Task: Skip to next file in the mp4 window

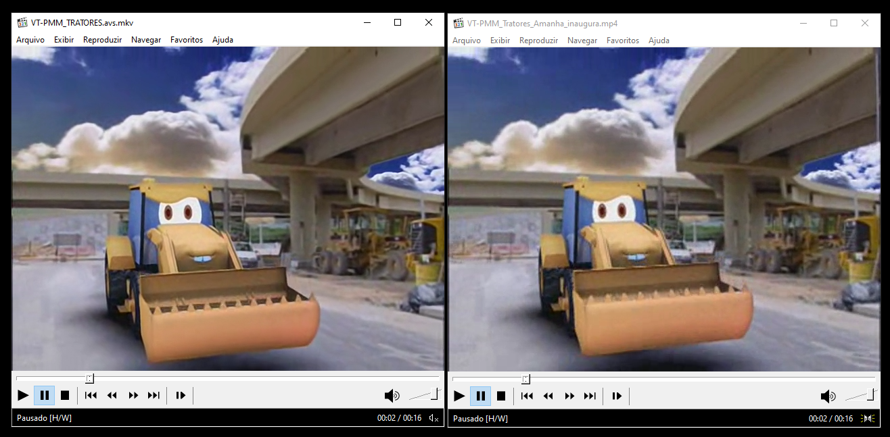Action: (x=590, y=395)
